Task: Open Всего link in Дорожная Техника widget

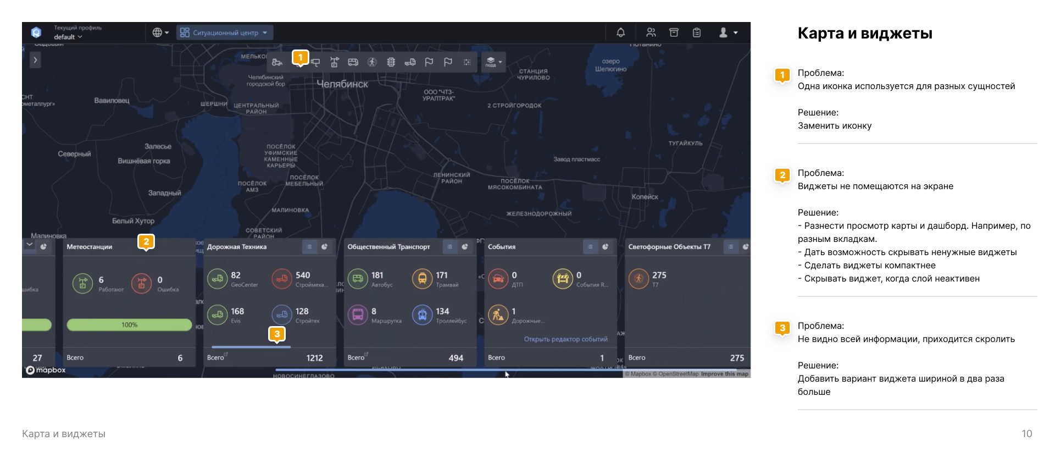Action: pos(218,357)
